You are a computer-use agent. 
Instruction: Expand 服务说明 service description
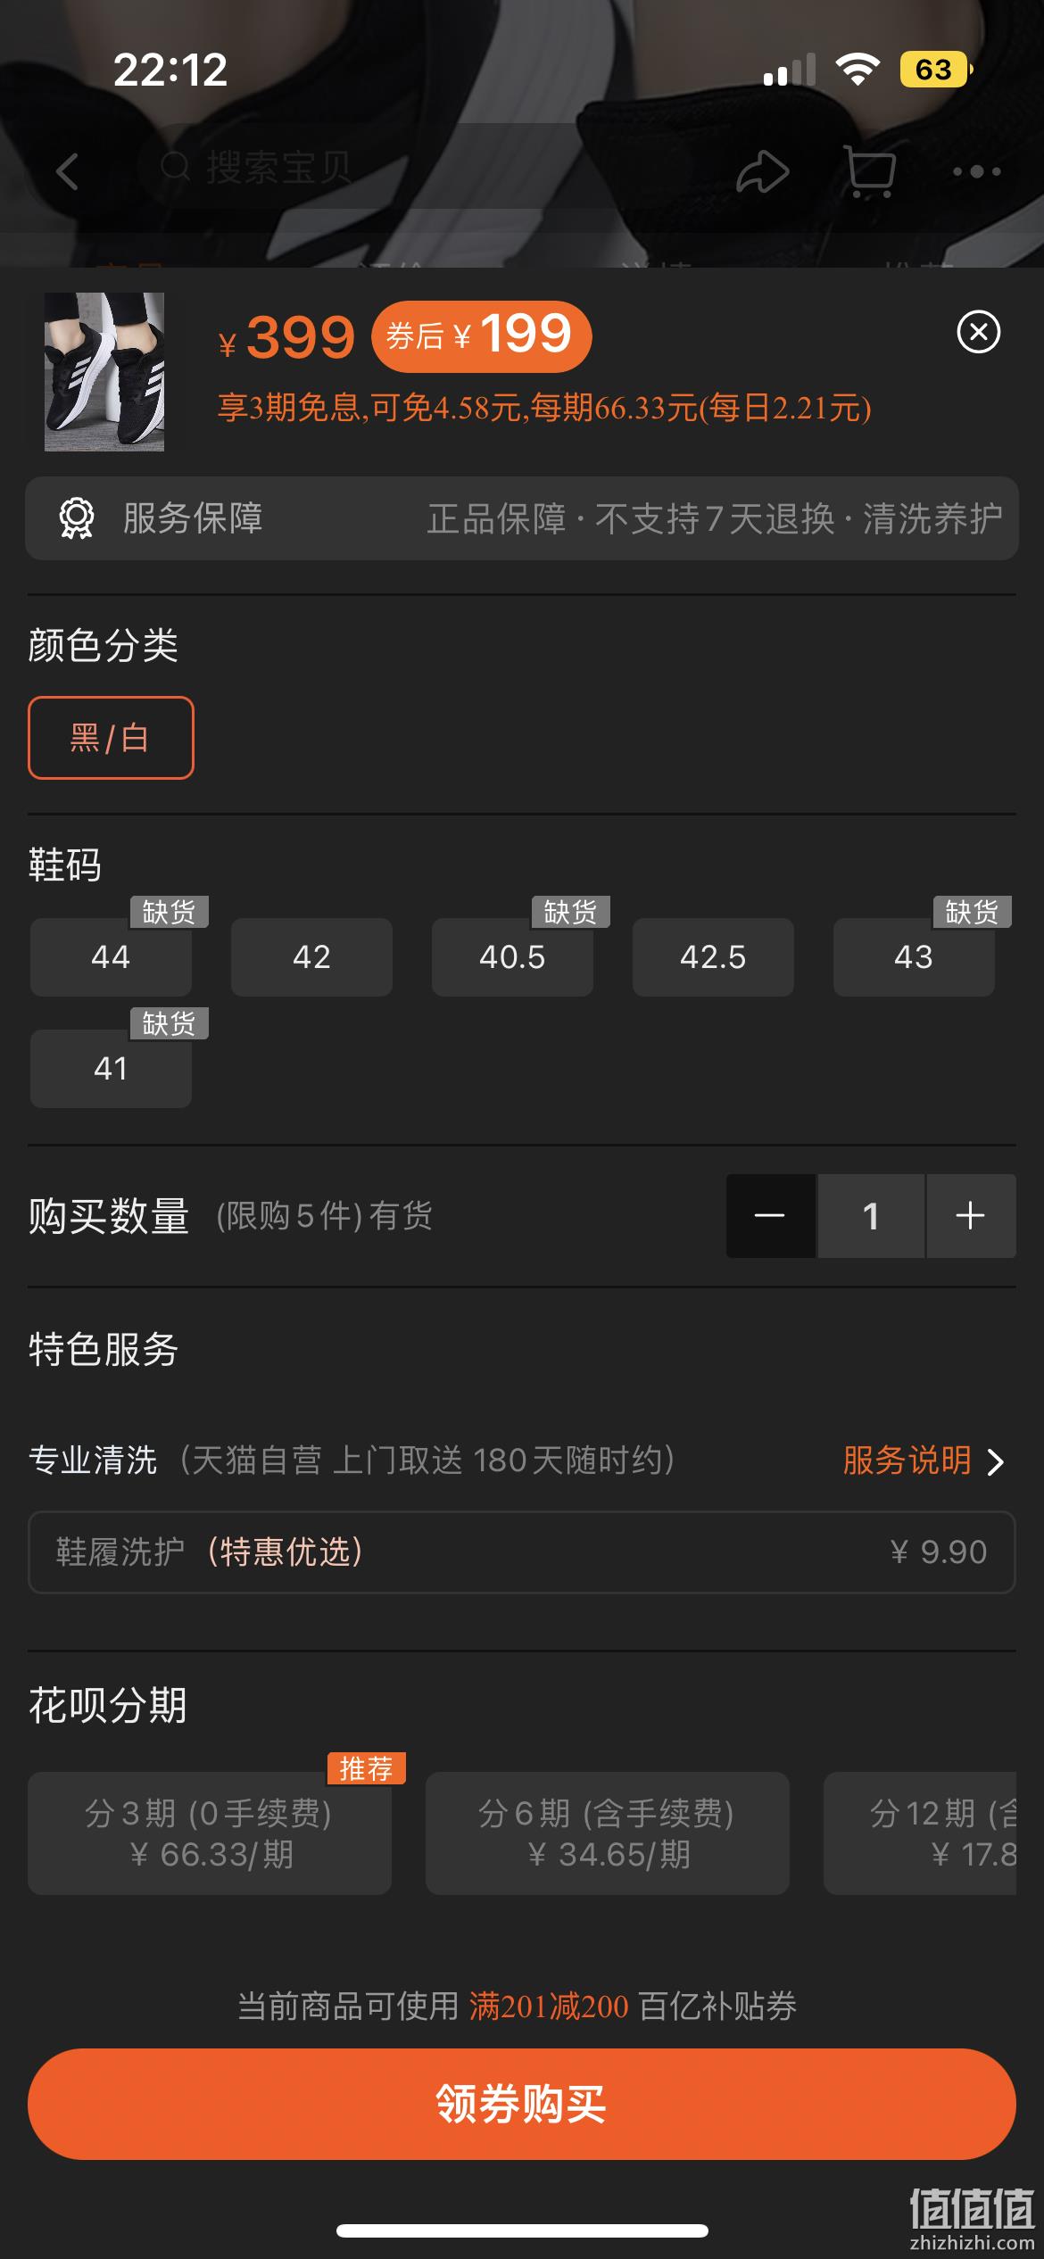click(x=924, y=1460)
